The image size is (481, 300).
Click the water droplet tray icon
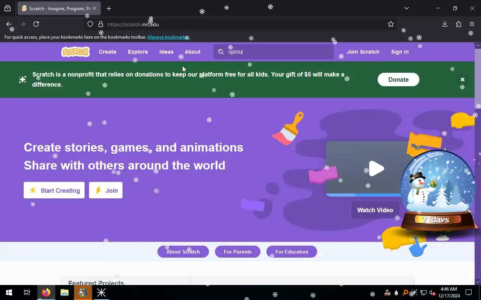click(396, 293)
